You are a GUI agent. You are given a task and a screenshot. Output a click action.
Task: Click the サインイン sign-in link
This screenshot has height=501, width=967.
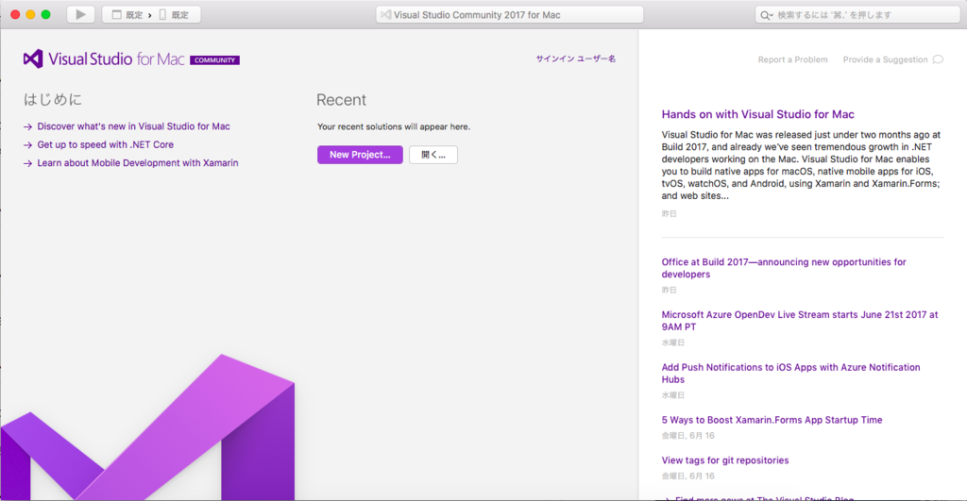[x=575, y=59]
